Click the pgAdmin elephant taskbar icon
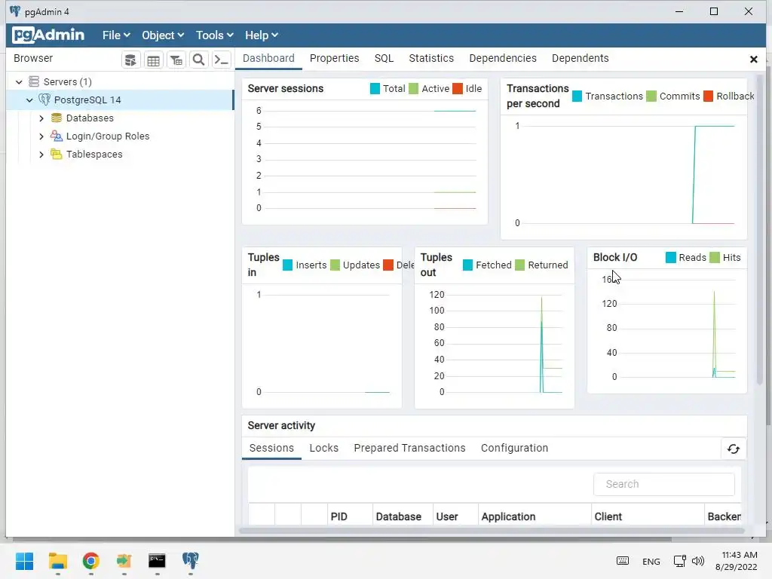The width and height of the screenshot is (772, 579). (190, 561)
